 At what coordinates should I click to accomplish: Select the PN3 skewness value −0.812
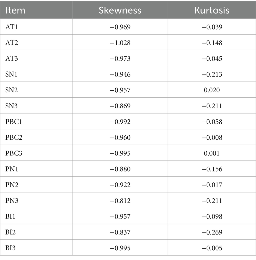pos(120,201)
